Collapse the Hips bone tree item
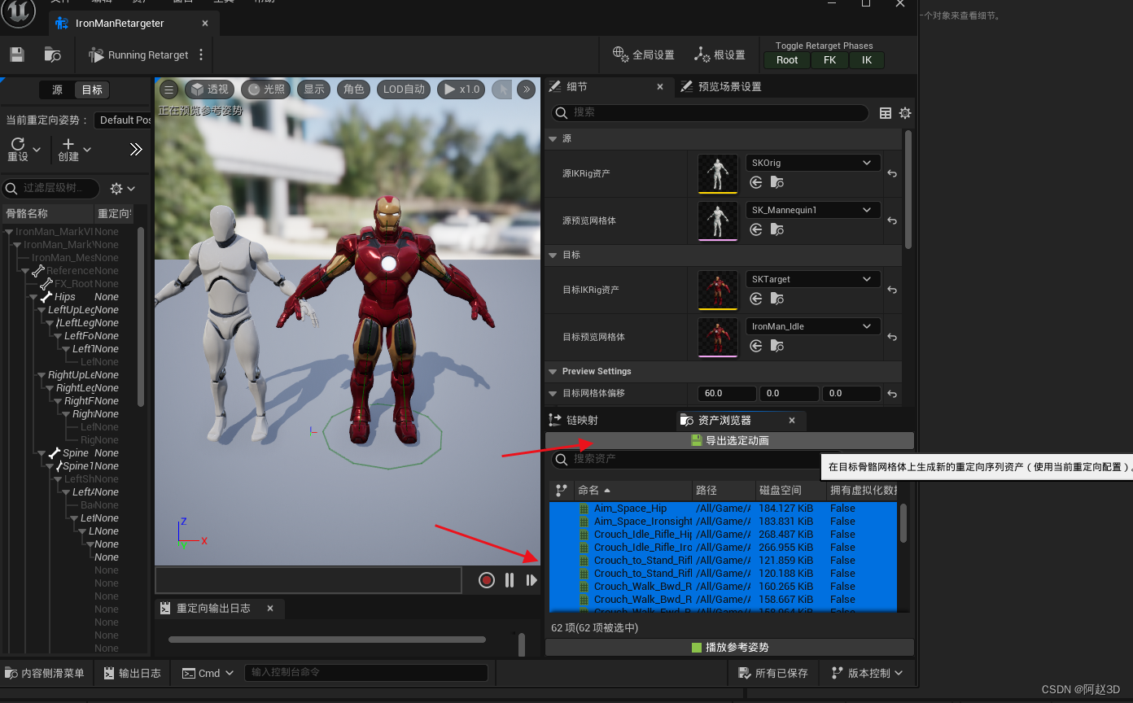This screenshot has height=703, width=1133. (x=35, y=297)
